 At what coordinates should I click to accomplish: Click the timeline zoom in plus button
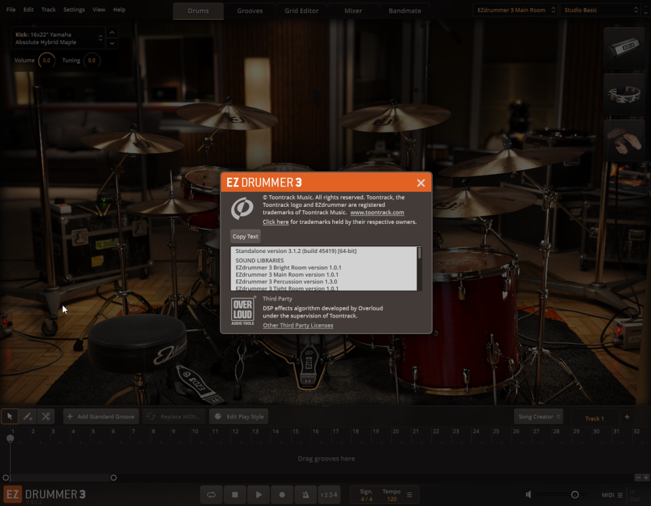[x=646, y=478]
